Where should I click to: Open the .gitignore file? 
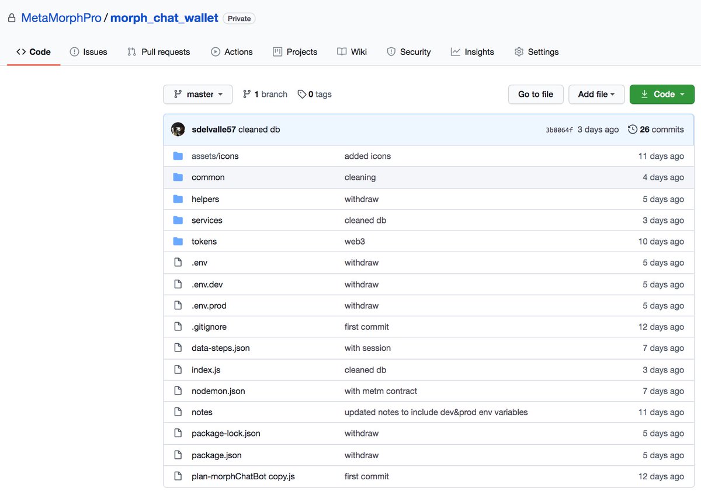tap(209, 327)
